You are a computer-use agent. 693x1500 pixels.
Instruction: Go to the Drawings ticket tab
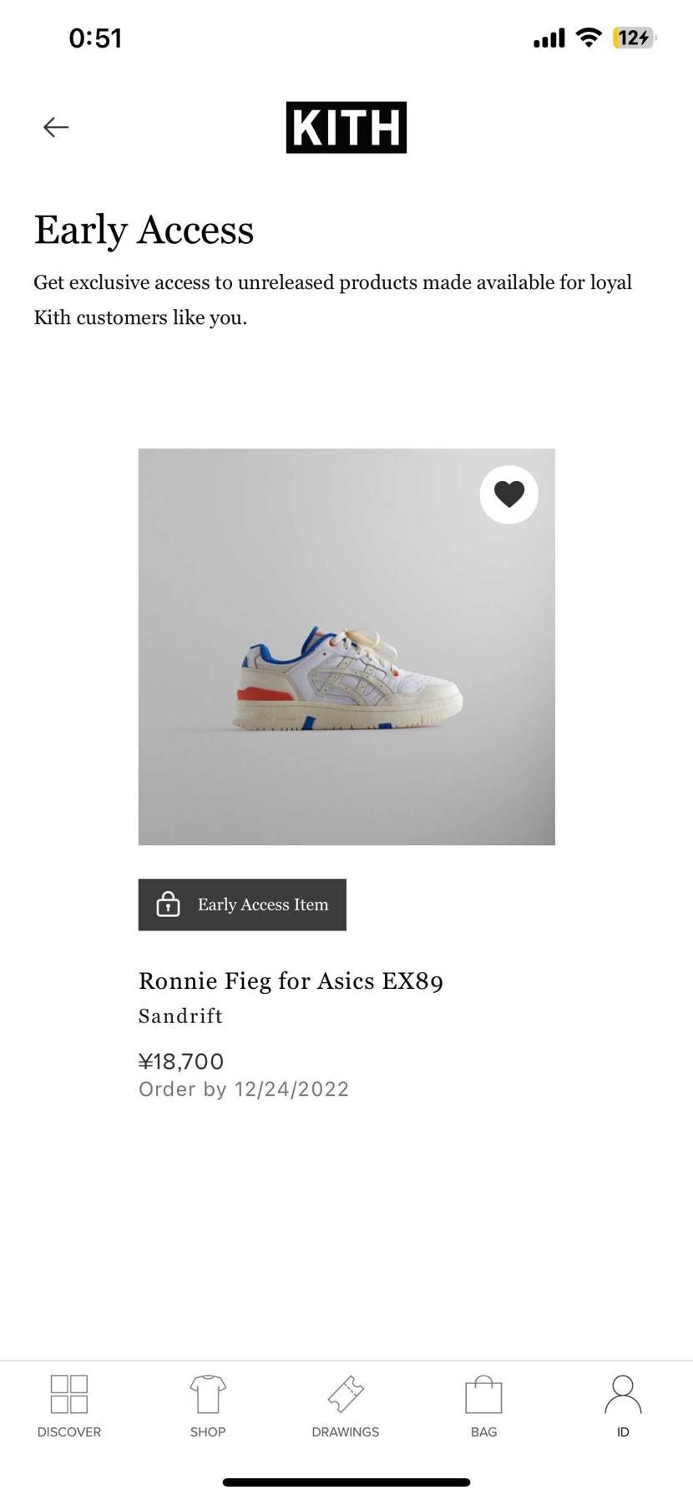point(346,1406)
